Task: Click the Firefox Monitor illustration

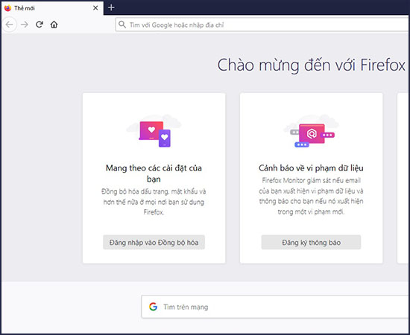Action: point(311,131)
